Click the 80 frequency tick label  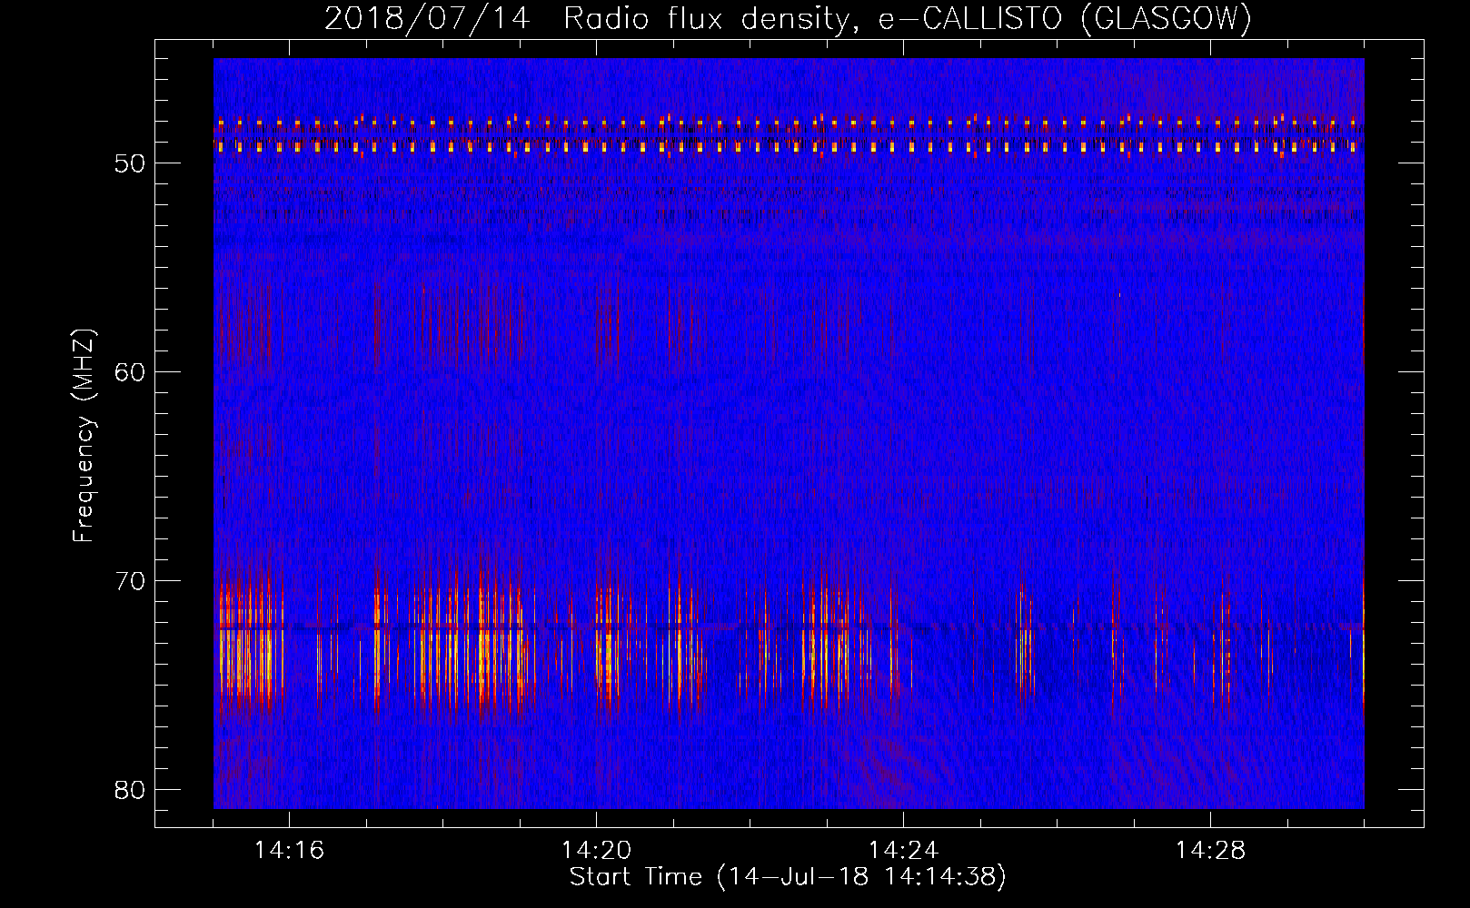131,789
